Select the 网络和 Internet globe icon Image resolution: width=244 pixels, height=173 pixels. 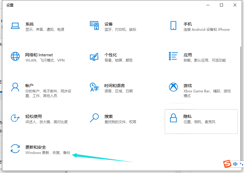click(15, 56)
